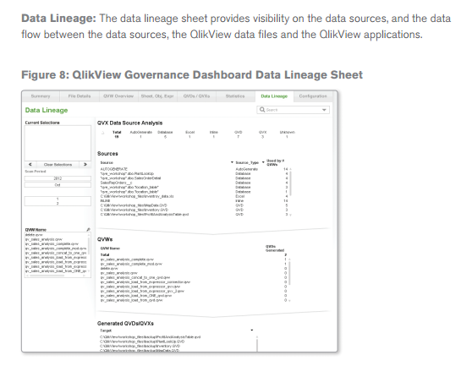Open the Configuration tab
Viewport: 461px width, 366px height.
(313, 96)
